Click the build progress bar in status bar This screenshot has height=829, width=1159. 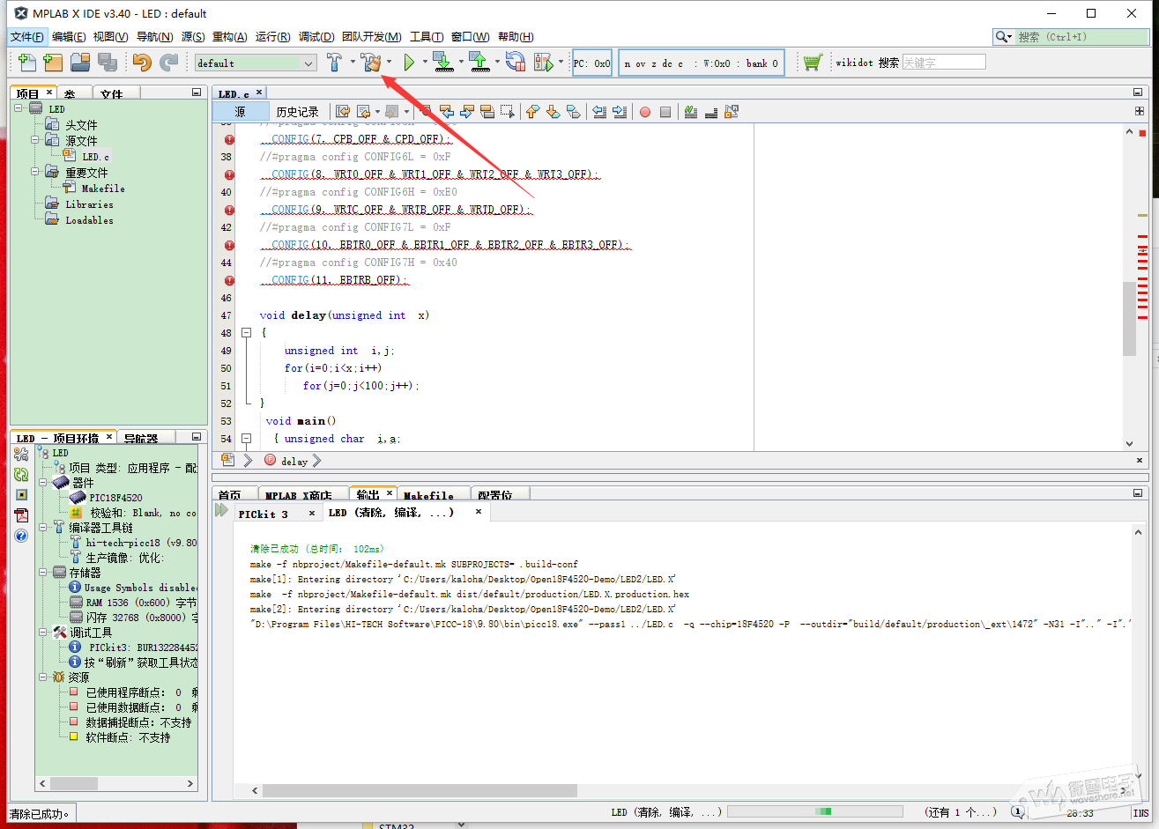click(815, 811)
